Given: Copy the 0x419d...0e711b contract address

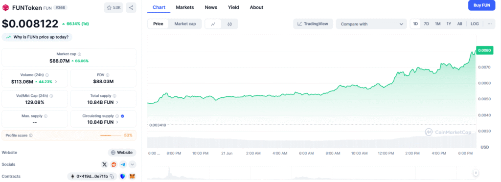Looking at the screenshot, I should 112,176.
